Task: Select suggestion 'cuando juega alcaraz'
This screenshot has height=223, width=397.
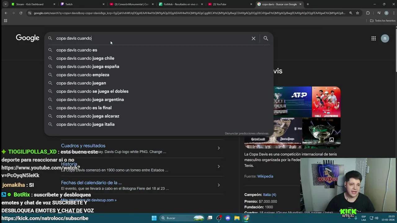Action: click(x=159, y=116)
